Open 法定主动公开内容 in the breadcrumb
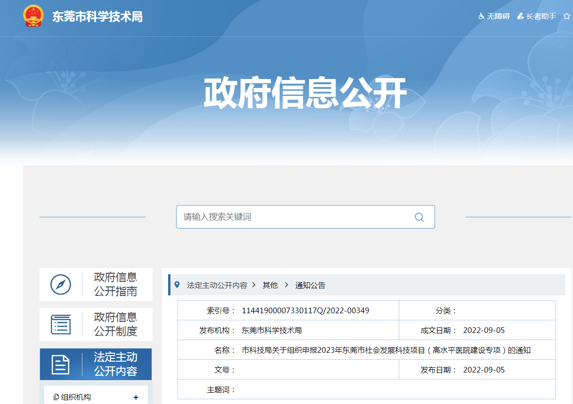Image resolution: width=573 pixels, height=404 pixels. [x=217, y=285]
